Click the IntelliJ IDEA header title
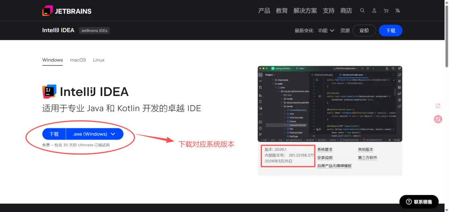The image size is (449, 212). tap(59, 30)
